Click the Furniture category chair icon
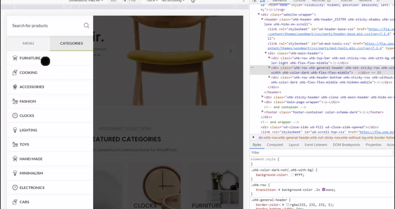 [15, 58]
